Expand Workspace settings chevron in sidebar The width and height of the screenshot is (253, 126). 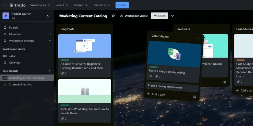[x=50, y=41]
